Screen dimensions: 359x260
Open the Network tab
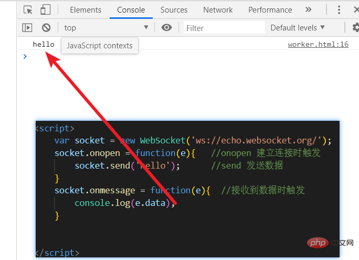point(218,10)
